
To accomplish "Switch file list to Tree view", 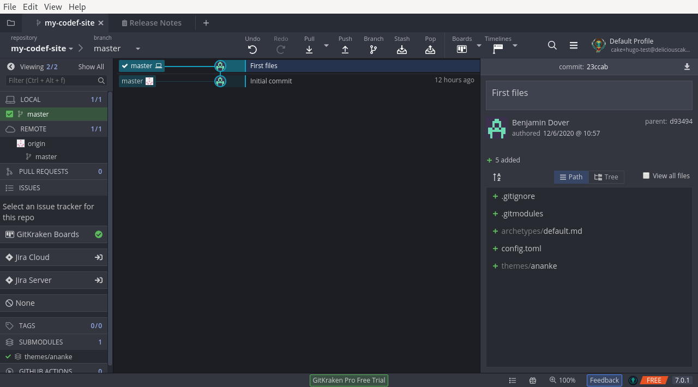I will point(606,177).
